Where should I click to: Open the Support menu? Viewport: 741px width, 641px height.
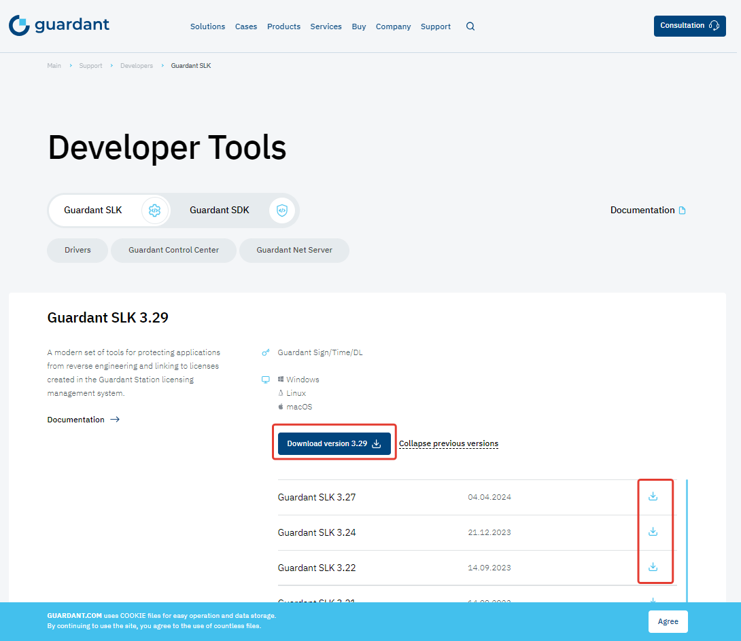[435, 26]
